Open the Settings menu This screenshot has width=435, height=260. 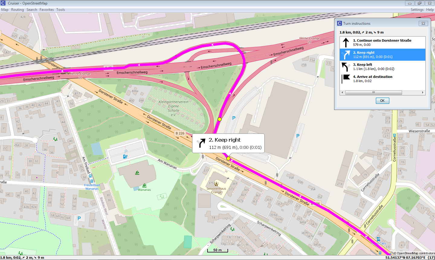pyautogui.click(x=417, y=10)
